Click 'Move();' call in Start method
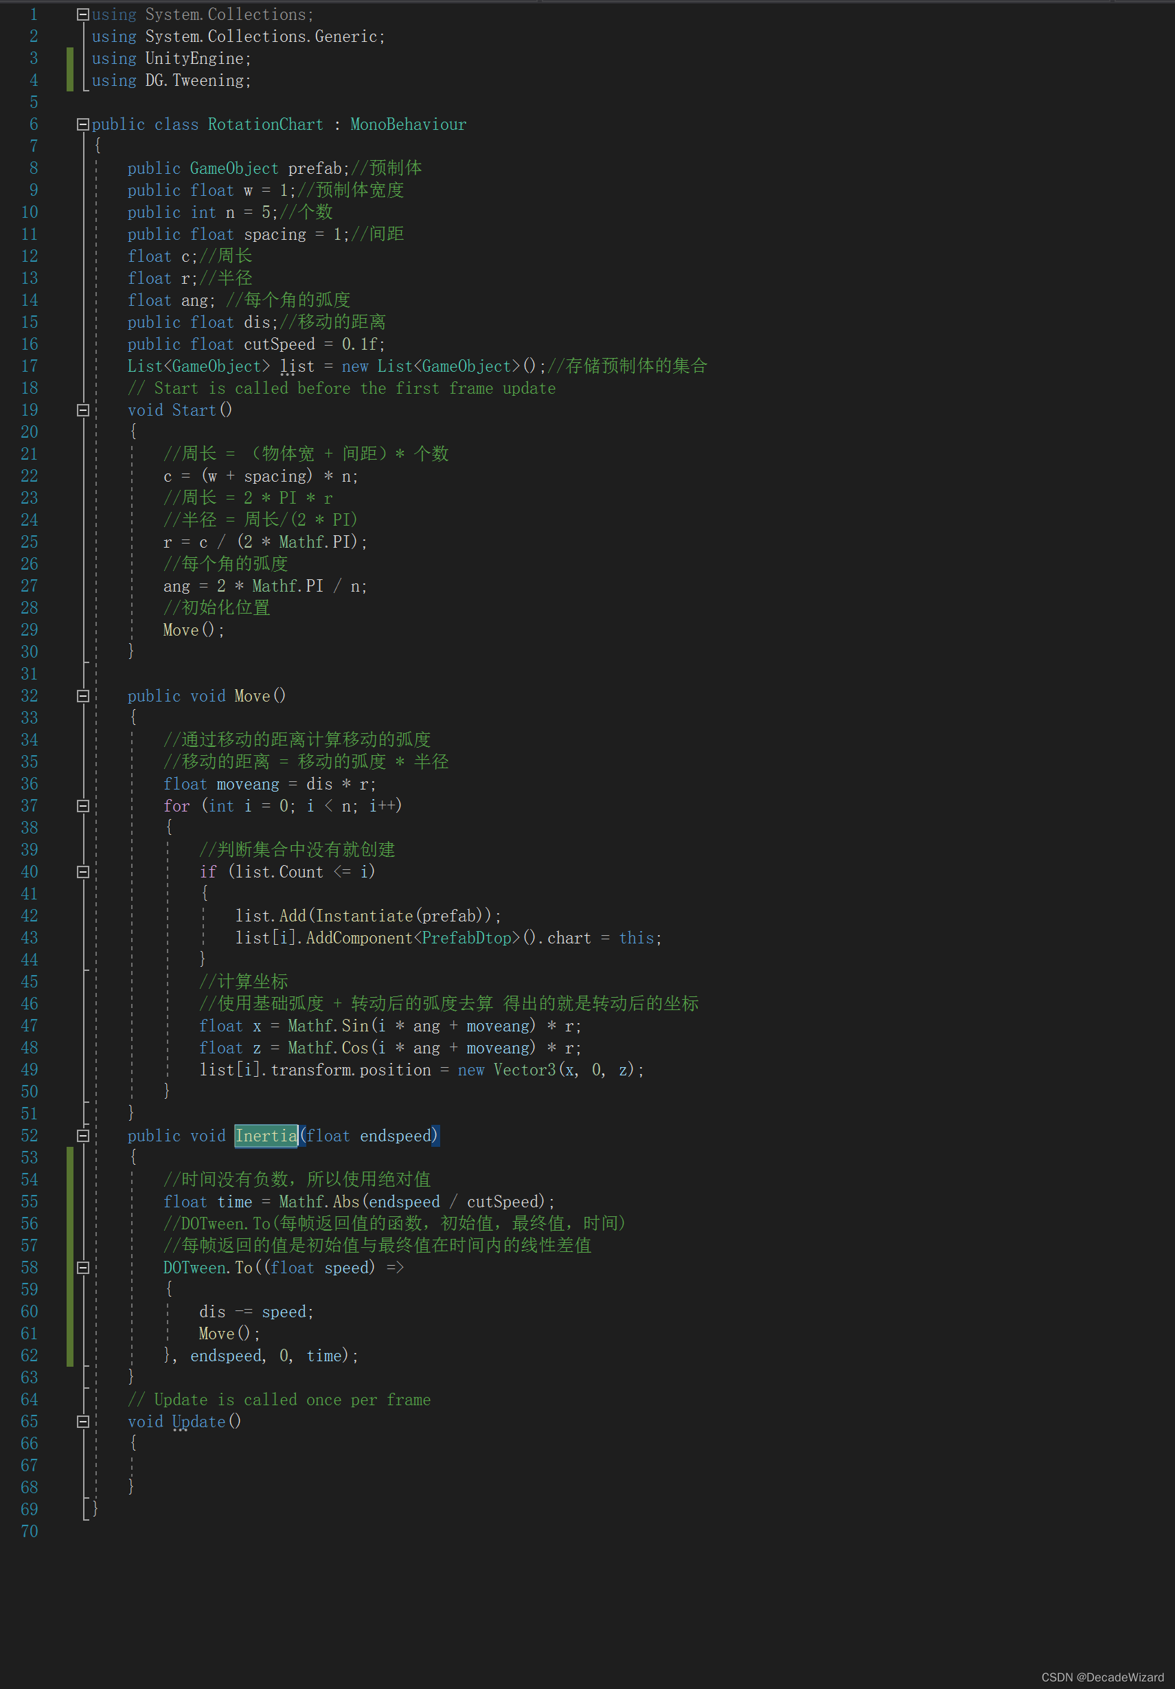This screenshot has width=1175, height=1689. point(194,630)
